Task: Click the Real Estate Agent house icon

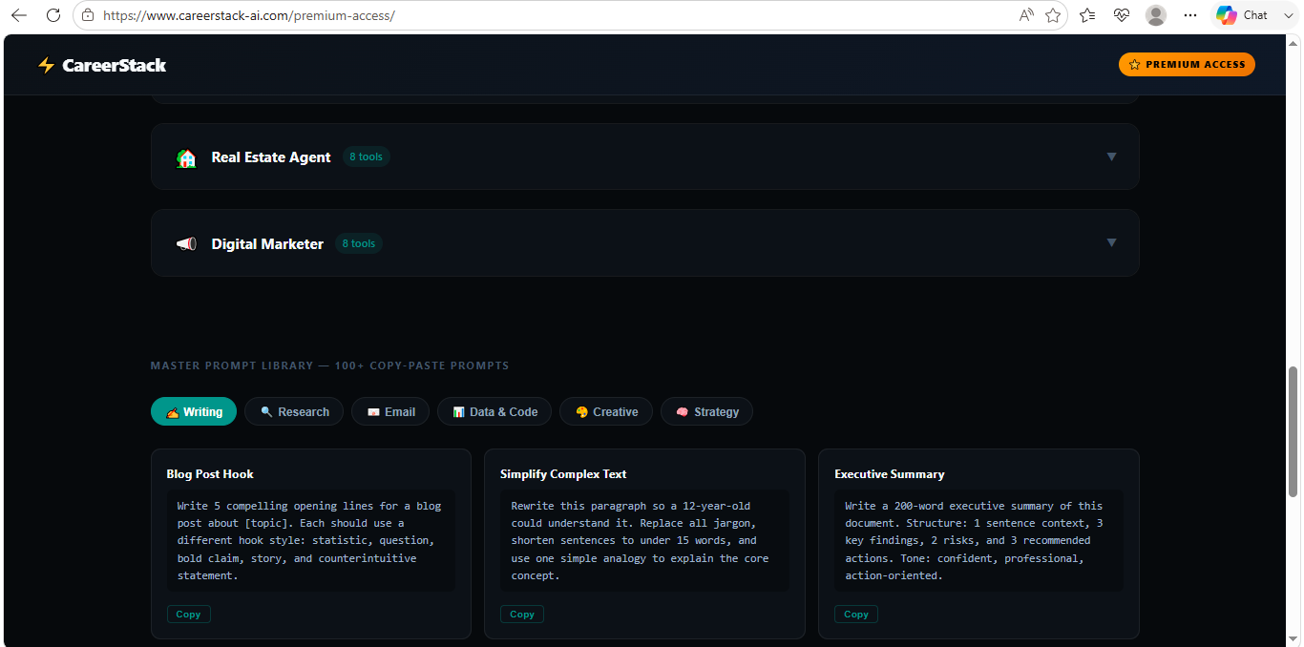Action: point(186,157)
